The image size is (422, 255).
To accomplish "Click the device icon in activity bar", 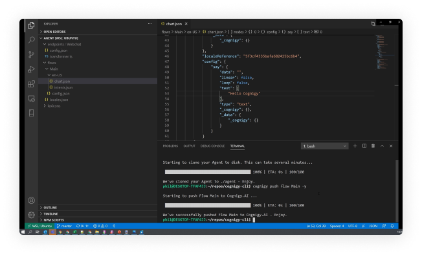I will [x=31, y=113].
